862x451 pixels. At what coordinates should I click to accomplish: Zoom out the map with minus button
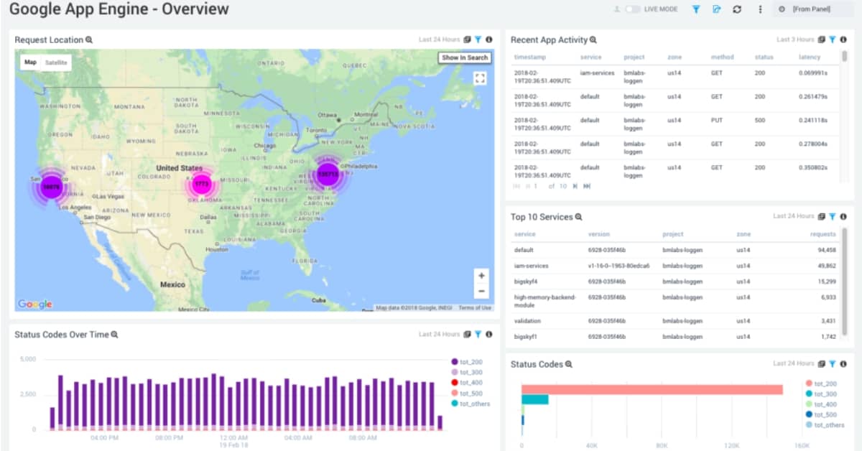(x=482, y=291)
